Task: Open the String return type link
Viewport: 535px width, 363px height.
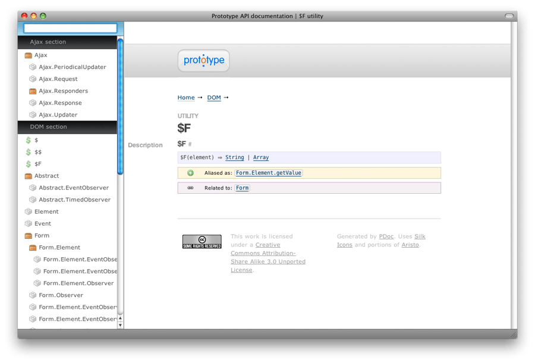Action: 235,157
